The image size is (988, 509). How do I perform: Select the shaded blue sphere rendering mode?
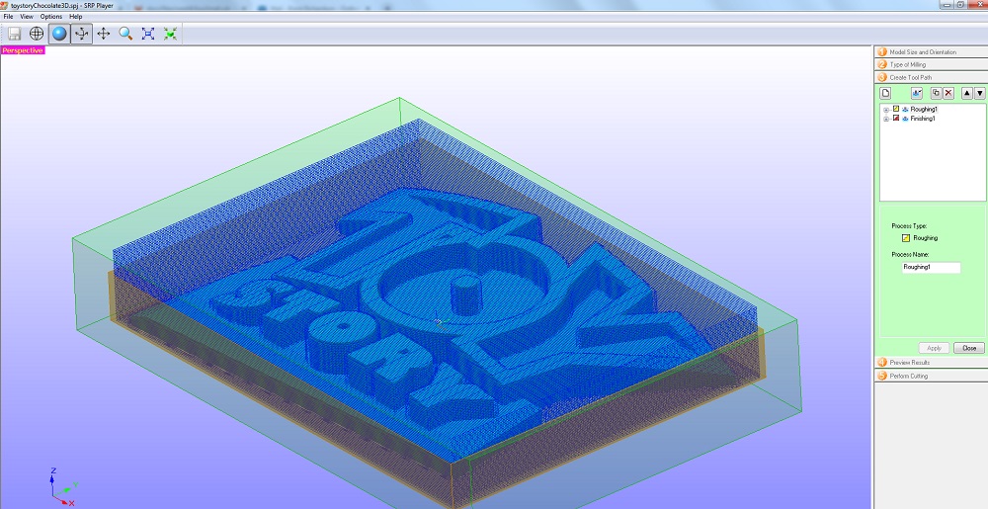click(x=59, y=34)
